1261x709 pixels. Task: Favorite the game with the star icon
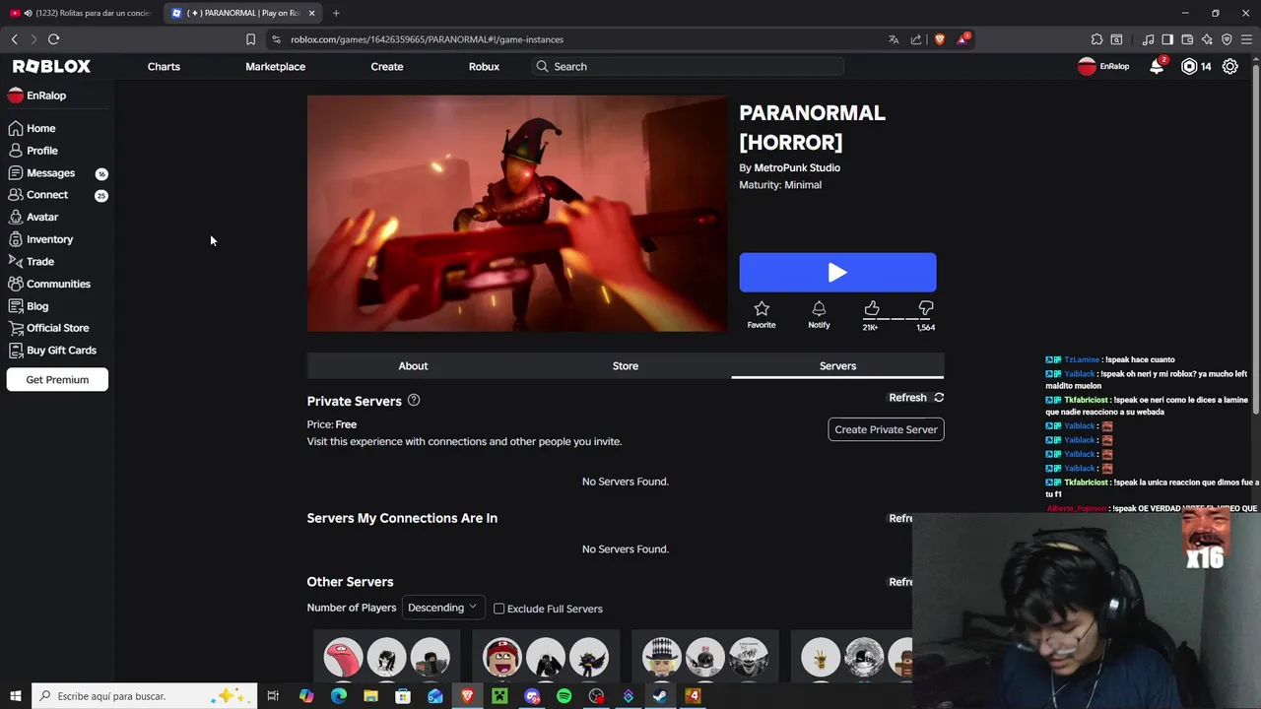click(x=762, y=309)
